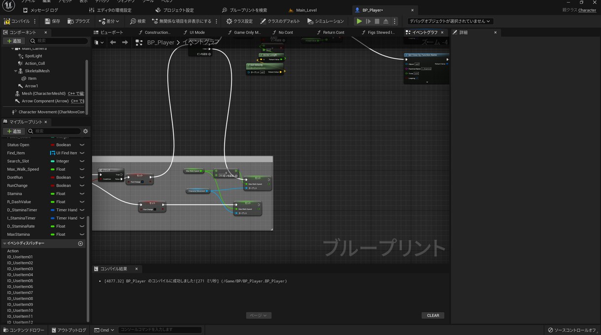The width and height of the screenshot is (601, 335).
Task: Toggle visibility eye for DontRun
Action: pos(82,177)
